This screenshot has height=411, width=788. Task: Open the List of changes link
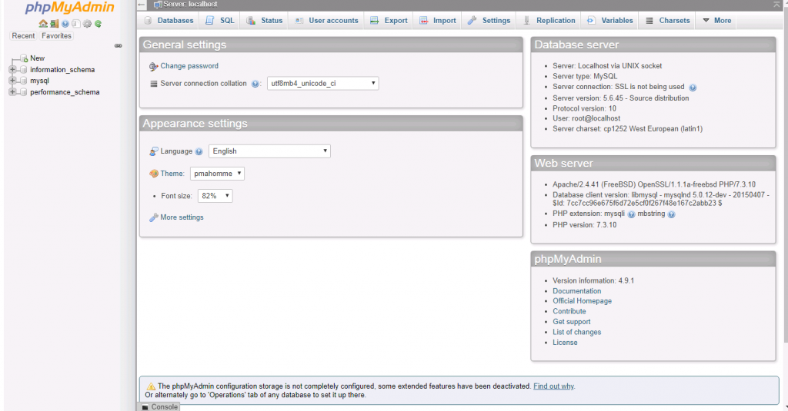pyautogui.click(x=577, y=332)
